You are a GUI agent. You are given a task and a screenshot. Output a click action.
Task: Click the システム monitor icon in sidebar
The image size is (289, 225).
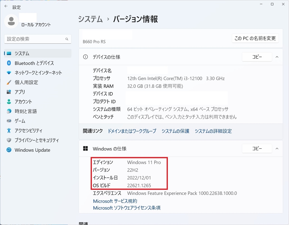pos(9,53)
